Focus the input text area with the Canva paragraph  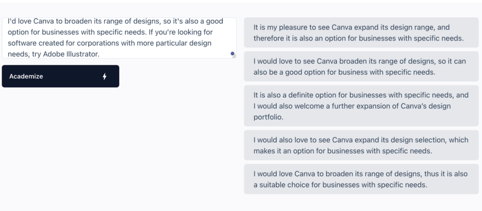pos(118,38)
